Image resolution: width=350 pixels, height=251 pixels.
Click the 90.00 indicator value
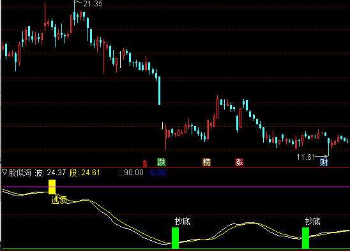click(133, 173)
